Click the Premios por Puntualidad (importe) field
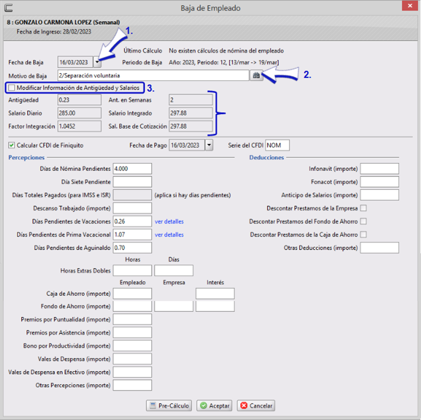 (x=132, y=319)
